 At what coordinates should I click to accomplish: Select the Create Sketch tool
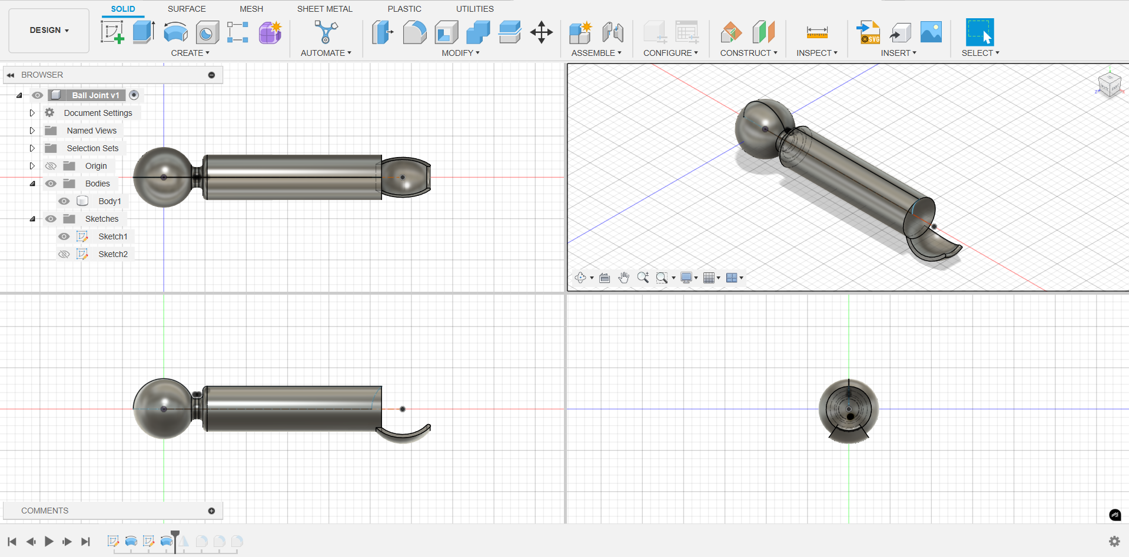click(x=112, y=32)
